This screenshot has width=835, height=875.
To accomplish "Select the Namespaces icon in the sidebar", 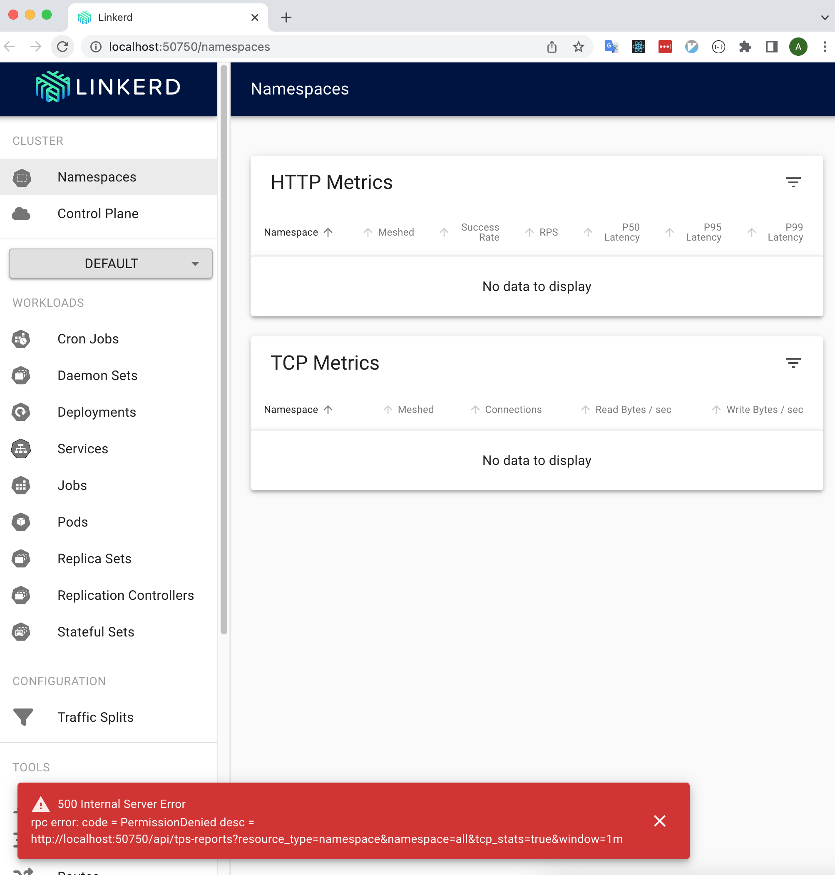I will tap(21, 176).
